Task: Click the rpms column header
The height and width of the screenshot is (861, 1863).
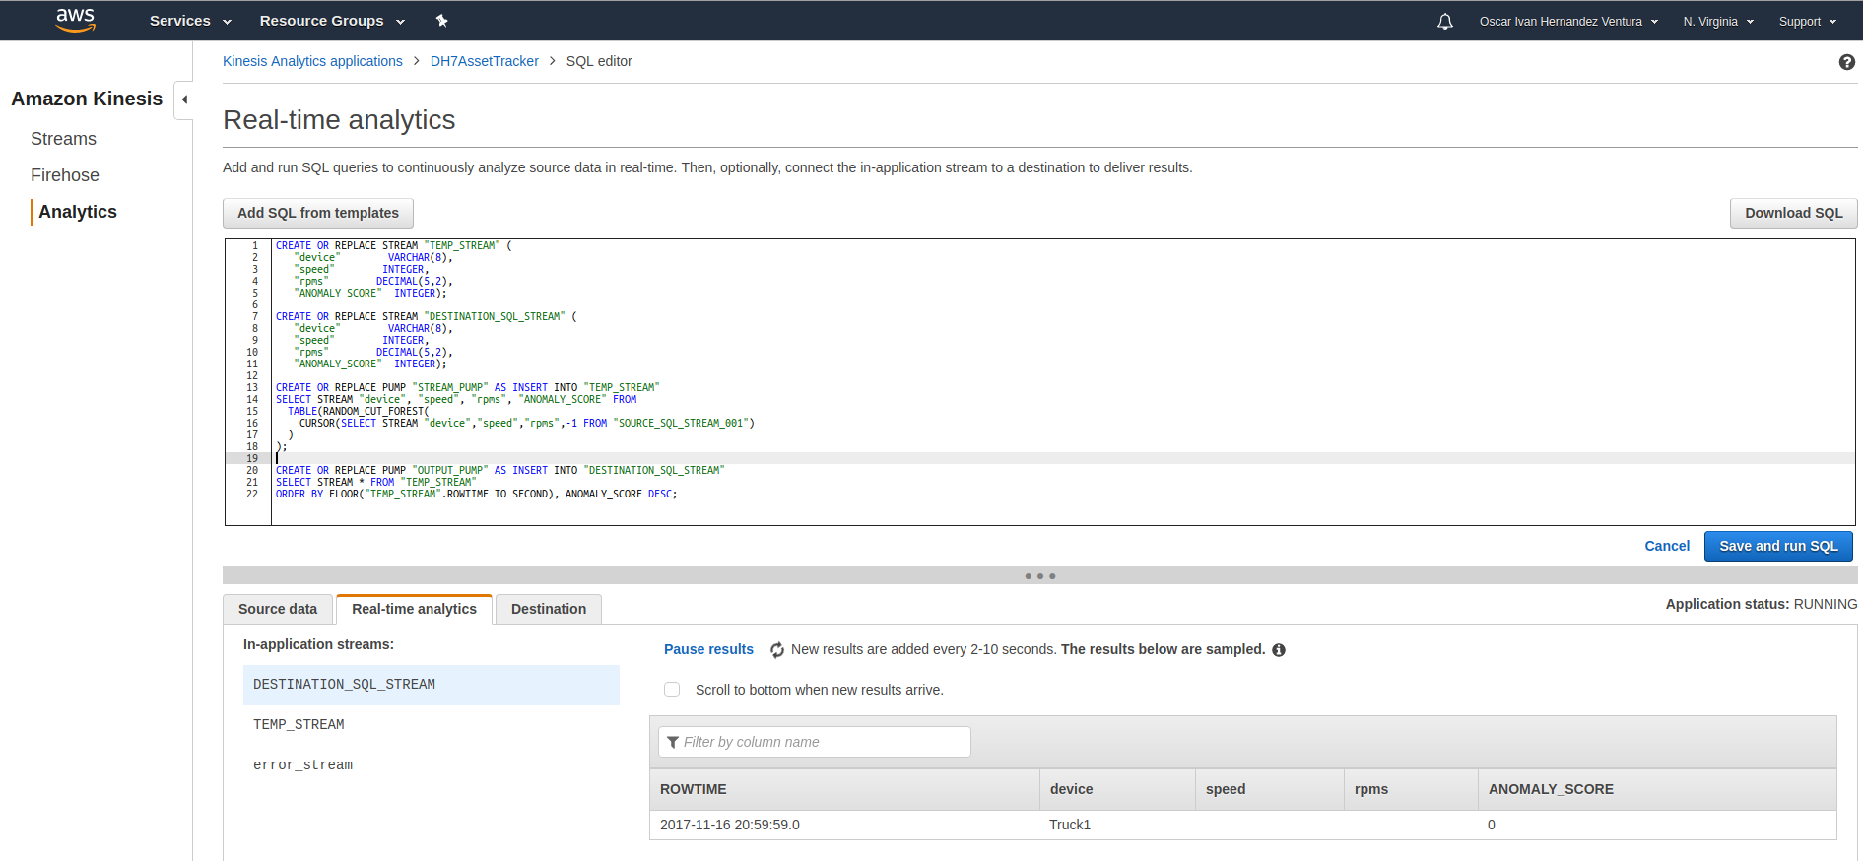Action: tap(1411, 789)
